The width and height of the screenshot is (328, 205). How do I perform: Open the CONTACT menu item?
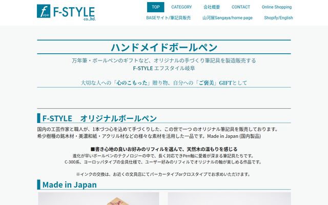click(241, 7)
